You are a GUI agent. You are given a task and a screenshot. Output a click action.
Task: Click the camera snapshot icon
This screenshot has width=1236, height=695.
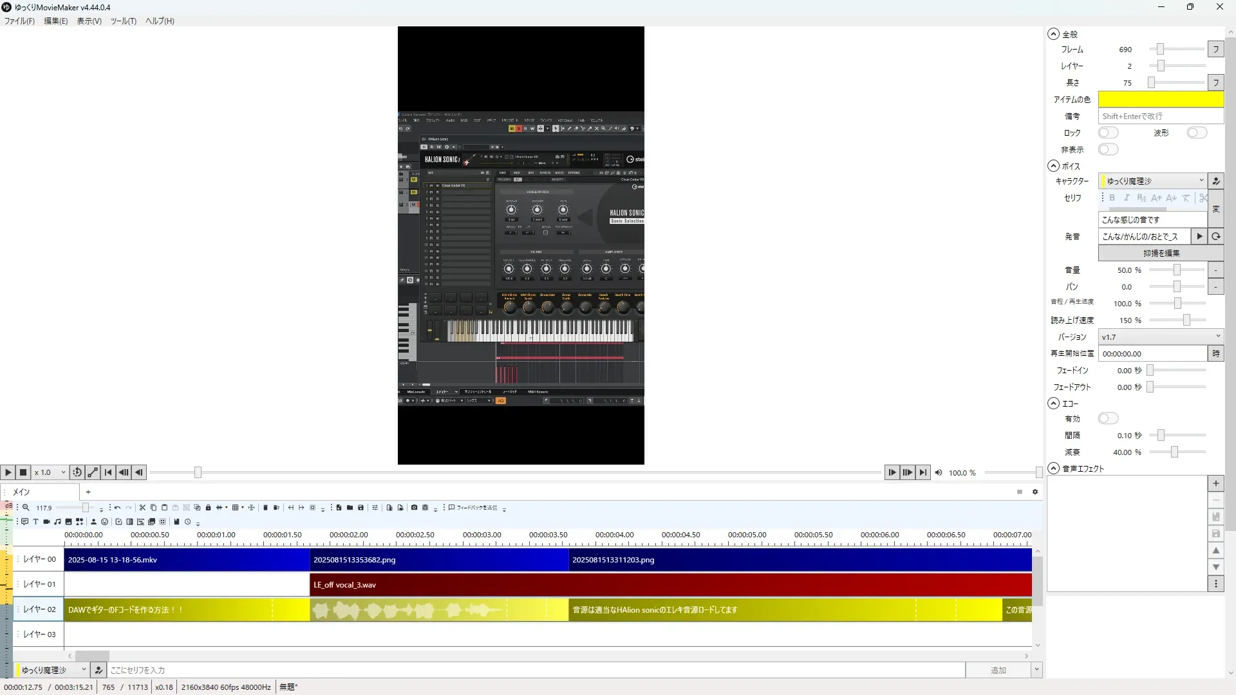(414, 508)
